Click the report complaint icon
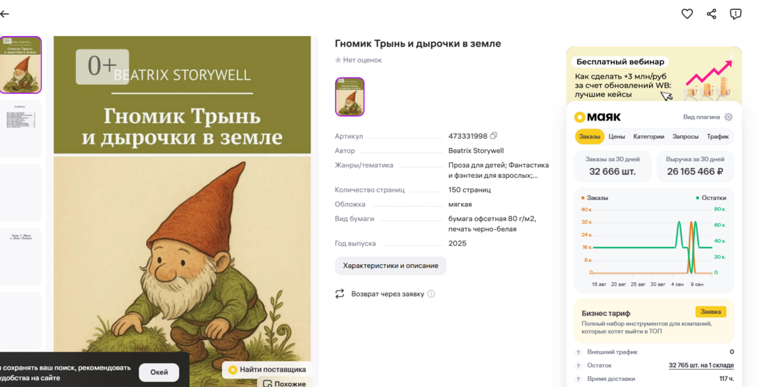Screen dimensions: 759x387 click(735, 14)
